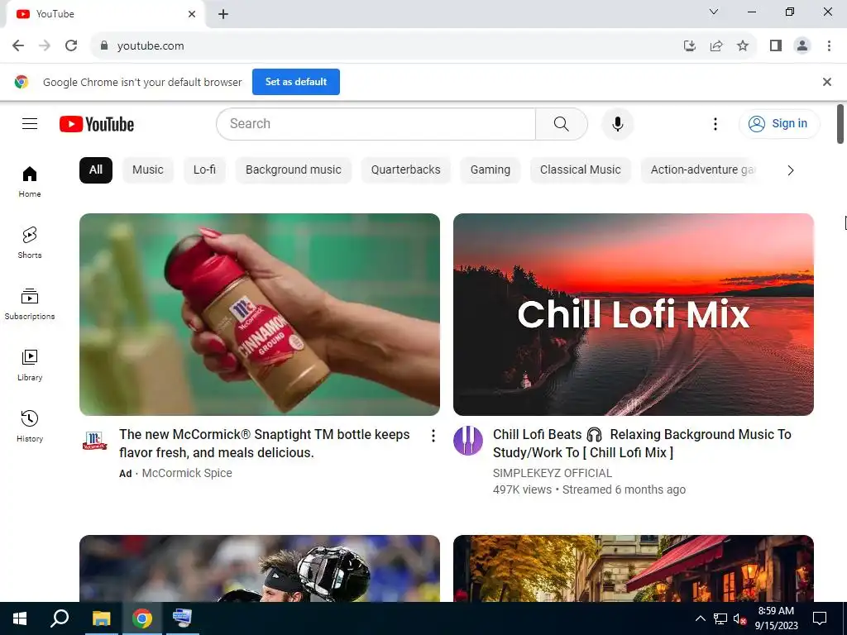Select the Classical Music chip

pyautogui.click(x=580, y=170)
